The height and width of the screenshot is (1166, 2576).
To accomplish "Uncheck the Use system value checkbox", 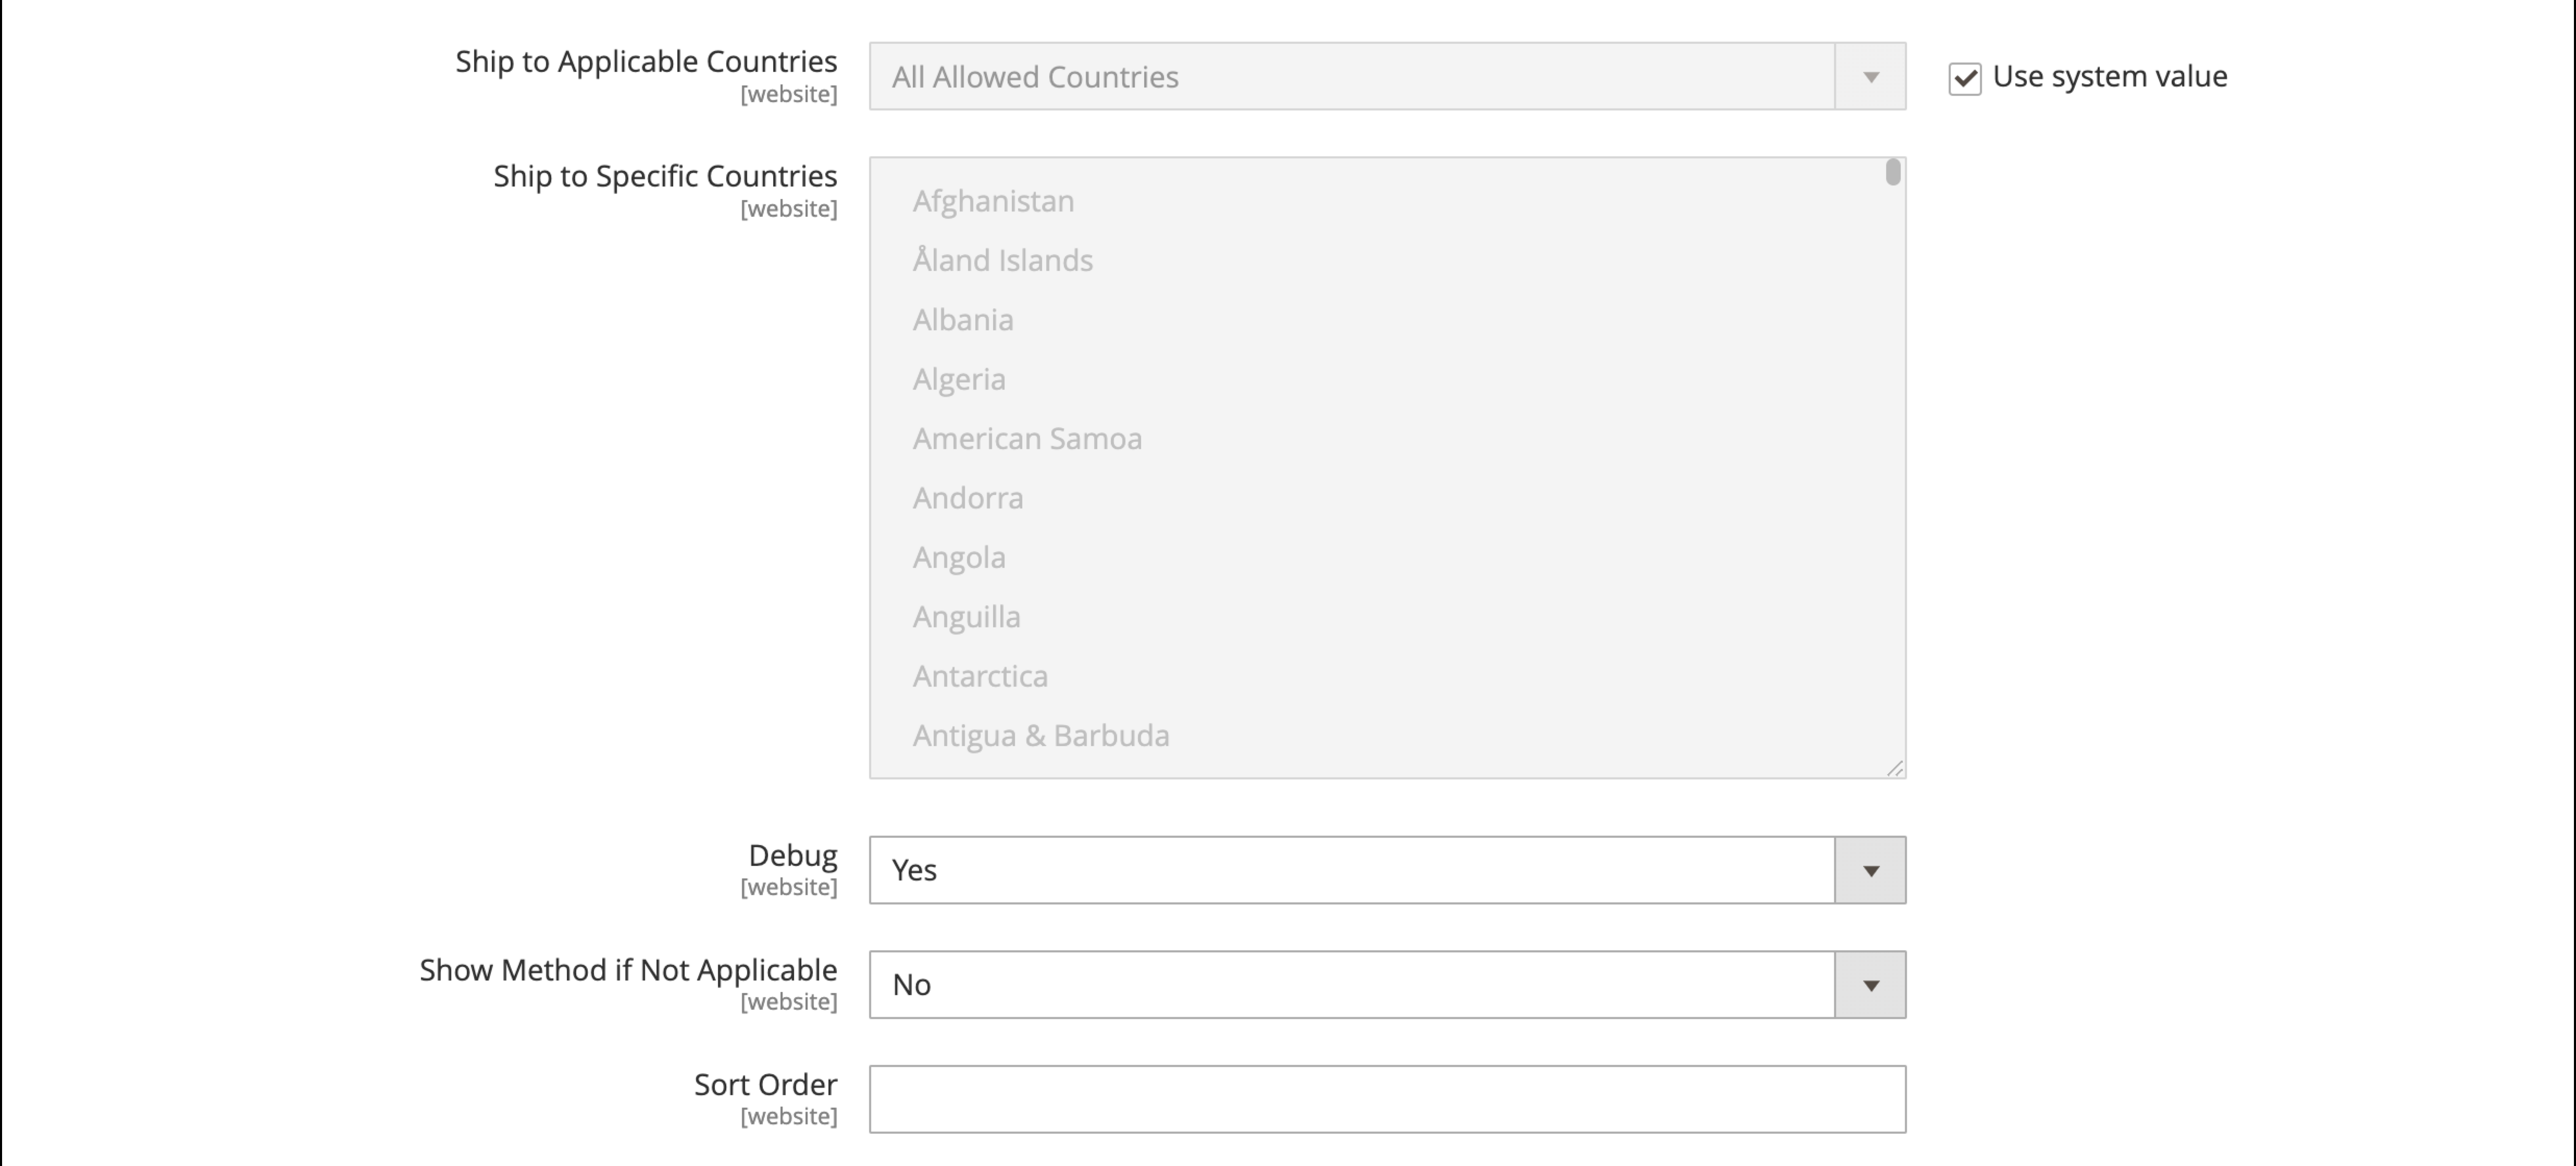I will pos(1964,78).
